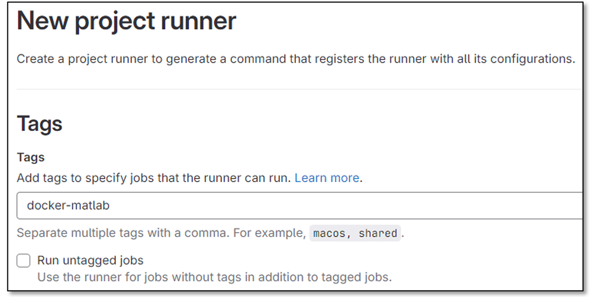The height and width of the screenshot is (297, 594).
Task: Click the Tags section heading
Action: point(40,123)
